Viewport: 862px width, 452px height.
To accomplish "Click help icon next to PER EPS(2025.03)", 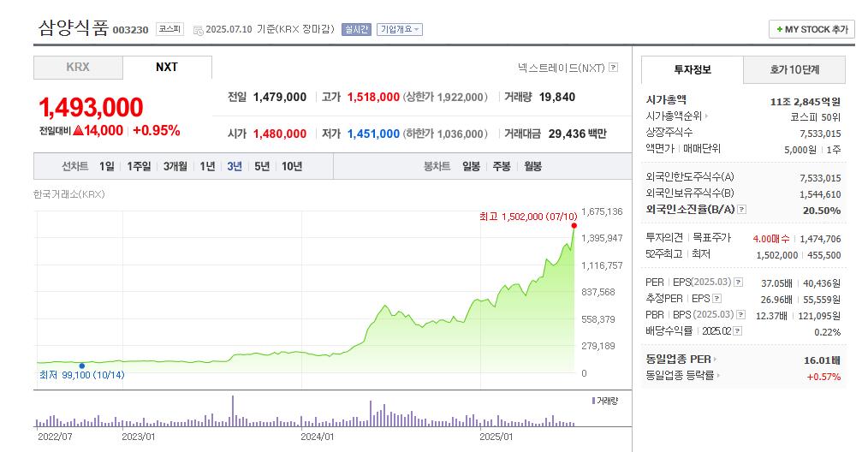I will tap(739, 282).
